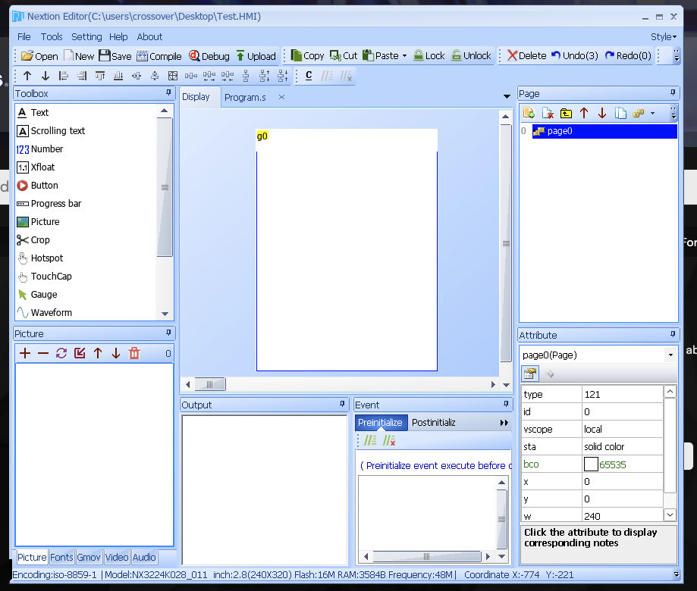Add a new page in Page panel
Screen dimensions: 697x591
pos(529,113)
